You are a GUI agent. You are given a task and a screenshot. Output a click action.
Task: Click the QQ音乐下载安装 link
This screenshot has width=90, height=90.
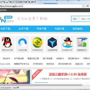pos(81,79)
